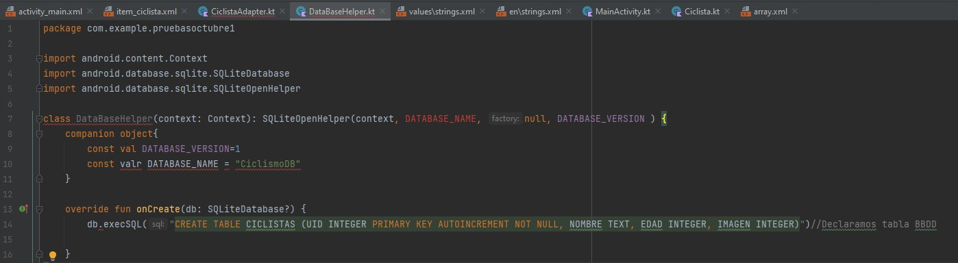Close the DataBaseHelper.kt tab

click(x=382, y=12)
